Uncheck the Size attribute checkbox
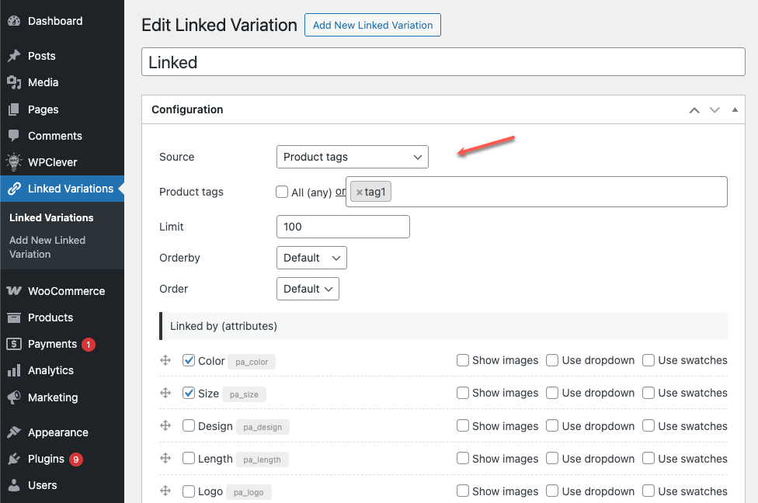 click(189, 393)
